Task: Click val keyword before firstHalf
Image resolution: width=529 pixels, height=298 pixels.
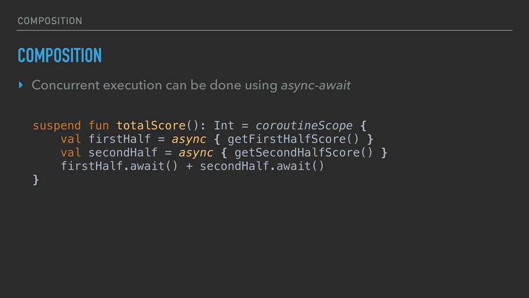Action: (x=71, y=139)
